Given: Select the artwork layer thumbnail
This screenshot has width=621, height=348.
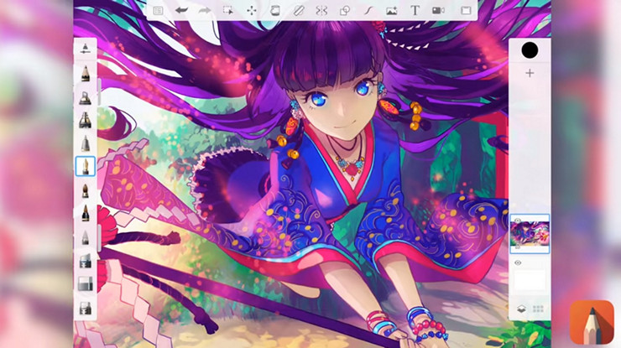Looking at the screenshot, I should 530,234.
